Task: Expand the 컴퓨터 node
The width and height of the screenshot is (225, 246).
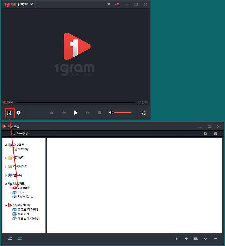Action: pyautogui.click(x=6, y=175)
